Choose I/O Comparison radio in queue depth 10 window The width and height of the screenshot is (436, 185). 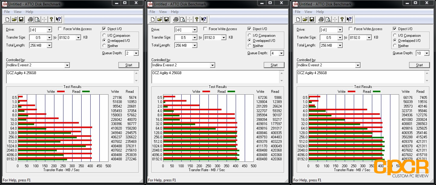[395, 36]
